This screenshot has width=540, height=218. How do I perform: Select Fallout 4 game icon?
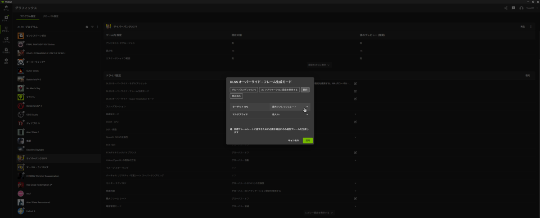pyautogui.click(x=21, y=211)
